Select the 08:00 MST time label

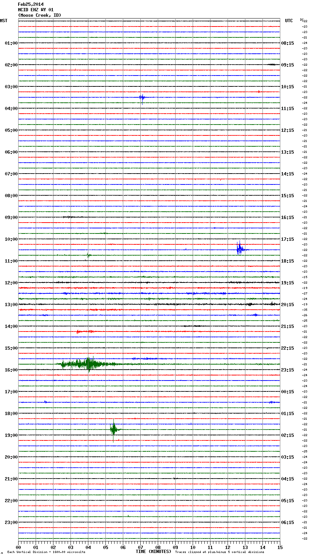point(11,196)
